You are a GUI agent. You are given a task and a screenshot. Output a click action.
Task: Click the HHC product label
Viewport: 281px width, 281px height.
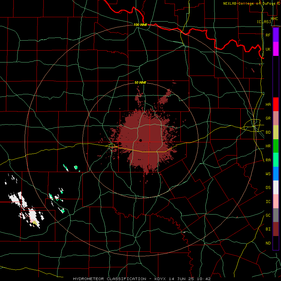274,19
